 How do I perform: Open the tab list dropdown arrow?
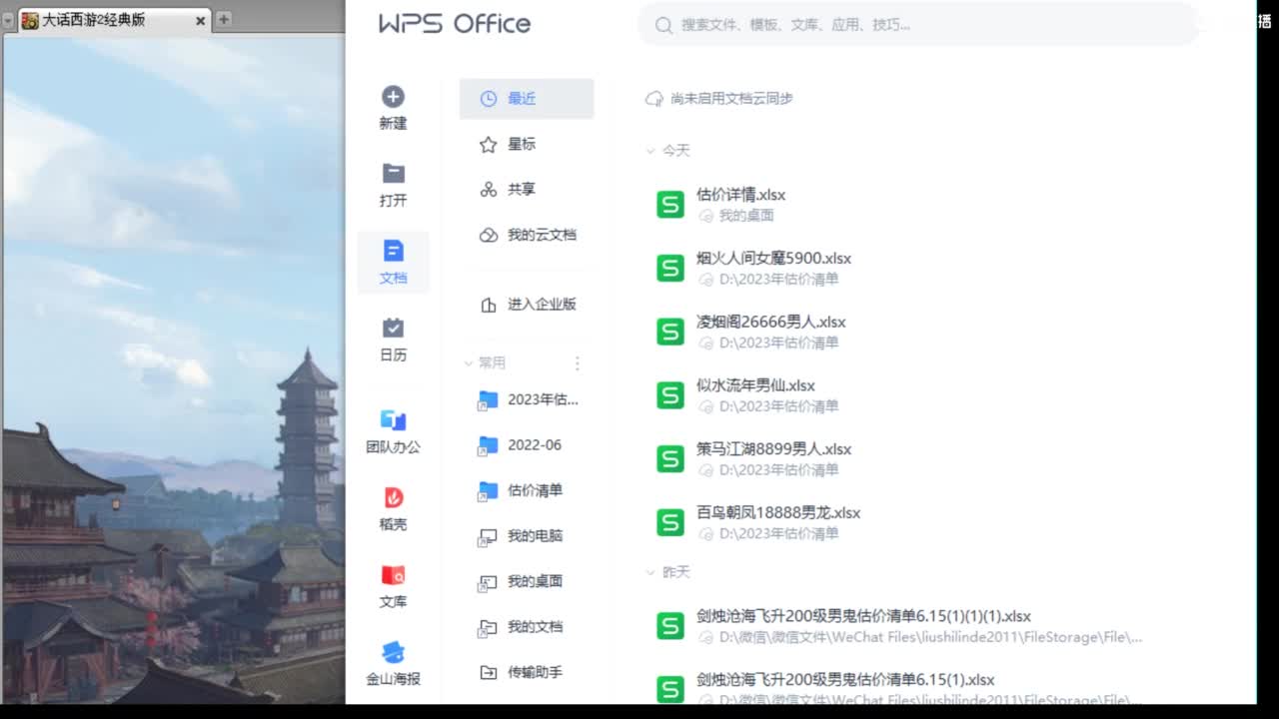point(8,20)
